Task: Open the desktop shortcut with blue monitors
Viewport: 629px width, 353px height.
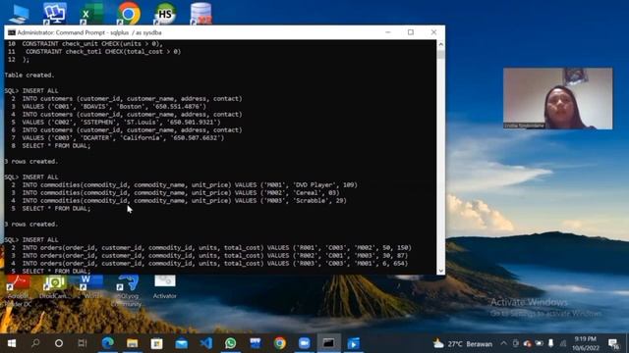Action: 55,15
